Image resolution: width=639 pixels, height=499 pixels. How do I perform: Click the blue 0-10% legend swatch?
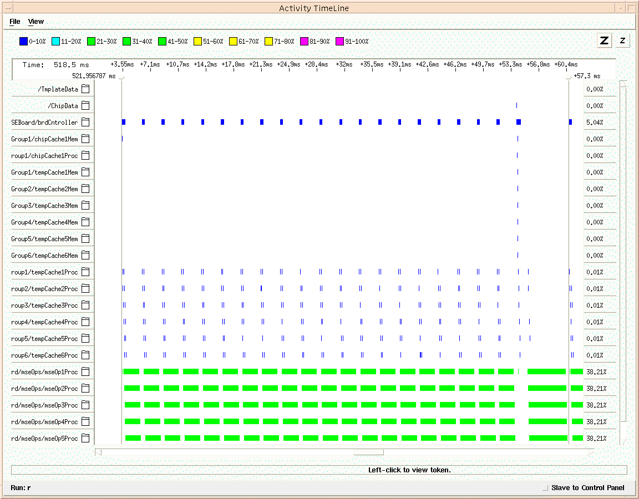23,41
